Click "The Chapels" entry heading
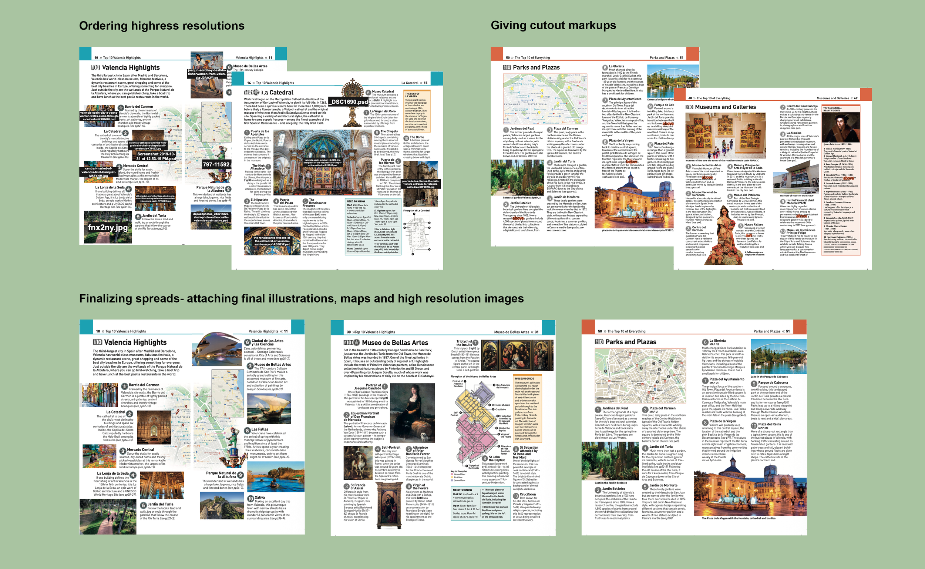This screenshot has height=569, width=925. 389,132
